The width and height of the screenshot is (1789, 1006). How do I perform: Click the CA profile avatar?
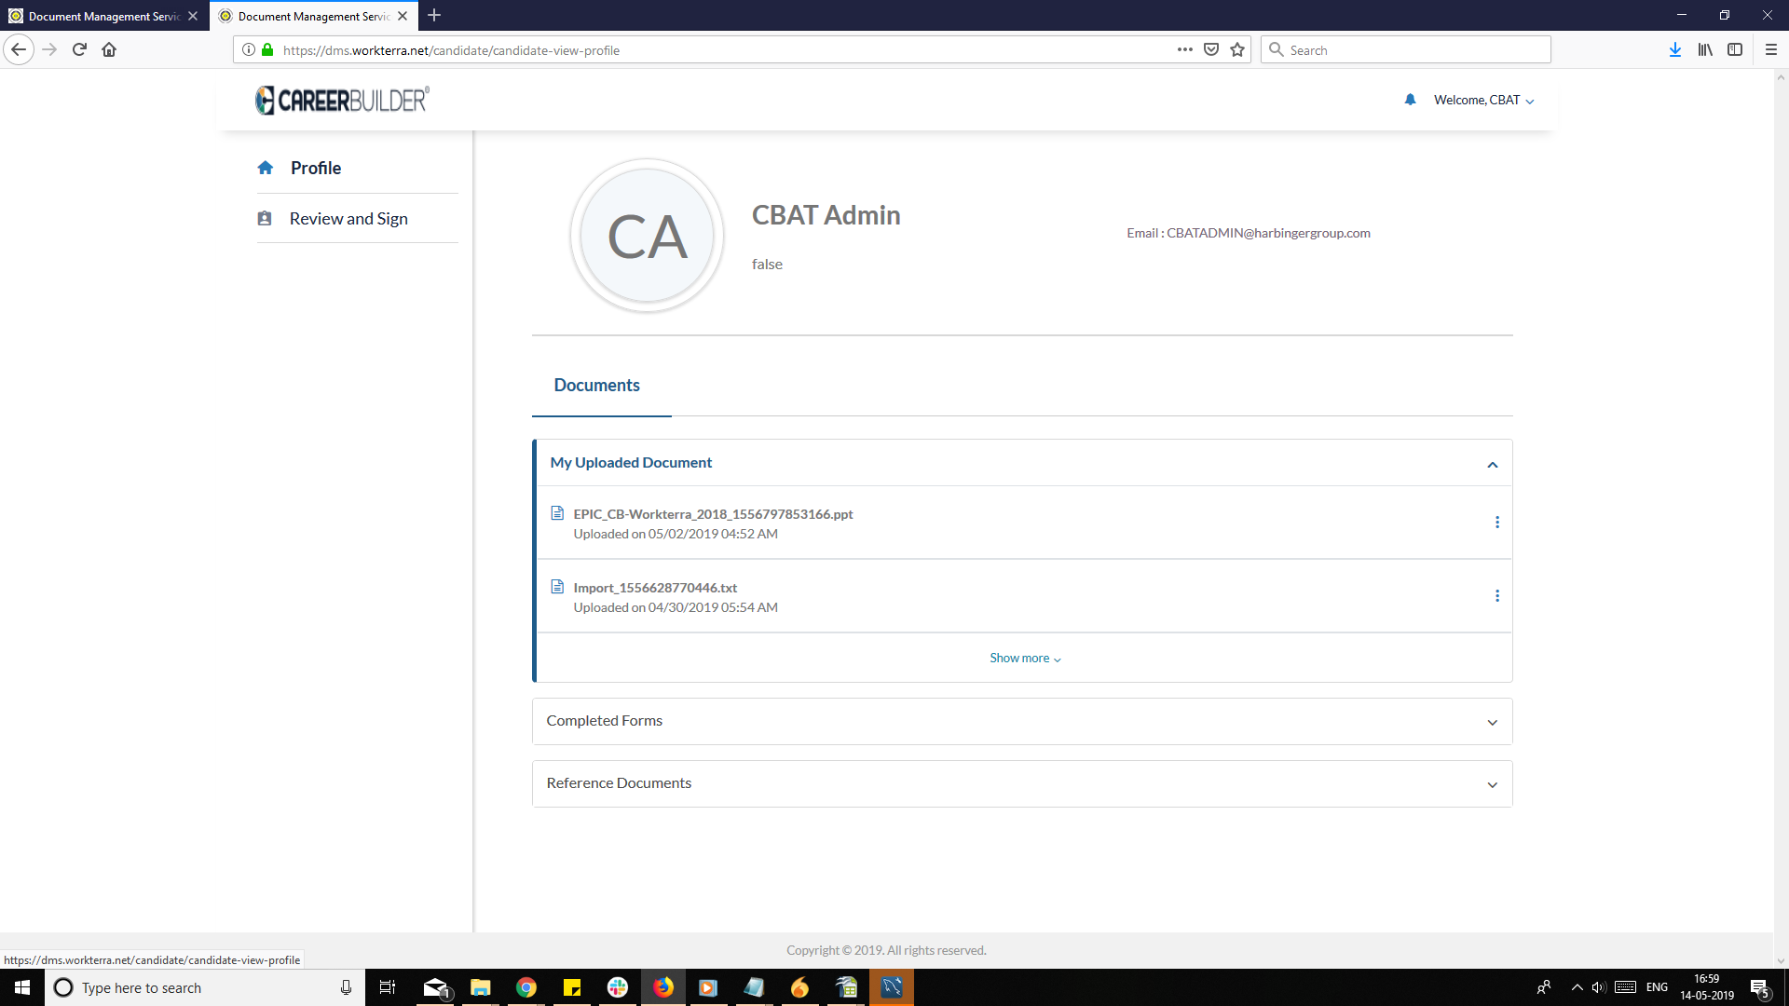pos(647,236)
